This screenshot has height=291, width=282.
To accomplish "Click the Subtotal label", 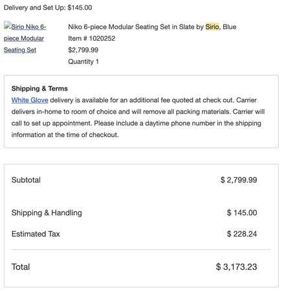I will (x=26, y=180).
